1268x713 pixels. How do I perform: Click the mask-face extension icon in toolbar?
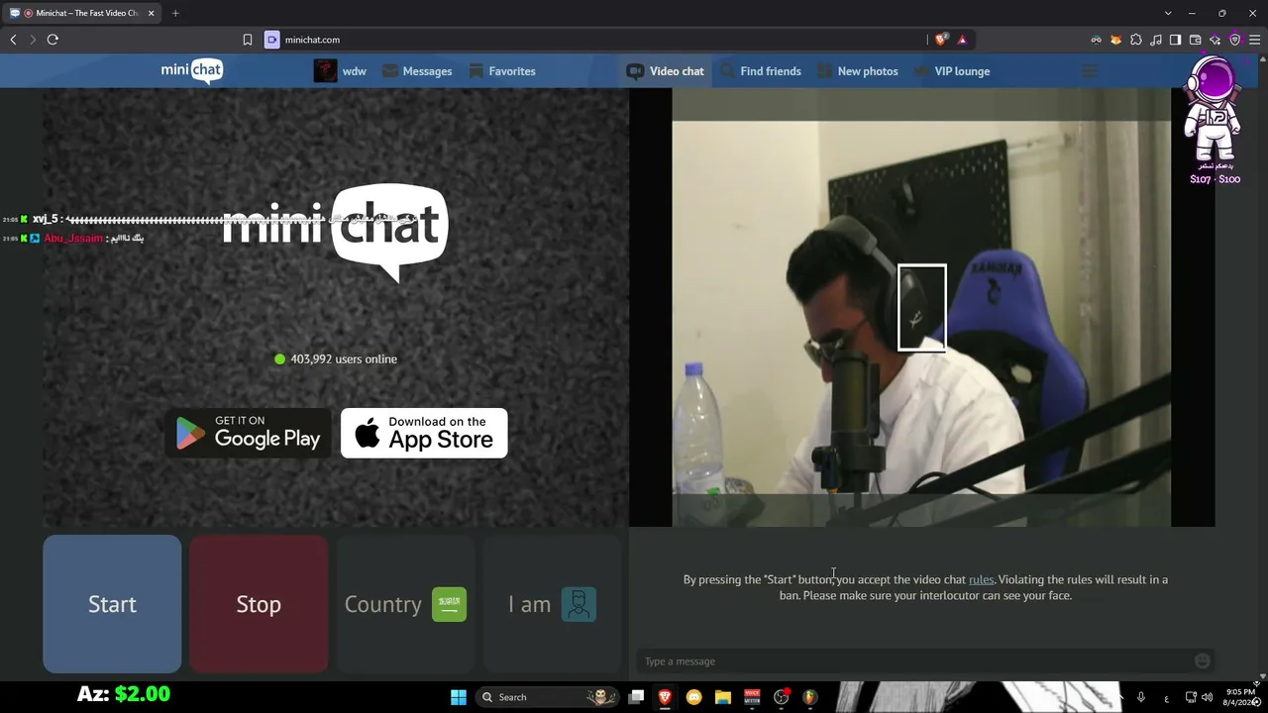point(1096,40)
